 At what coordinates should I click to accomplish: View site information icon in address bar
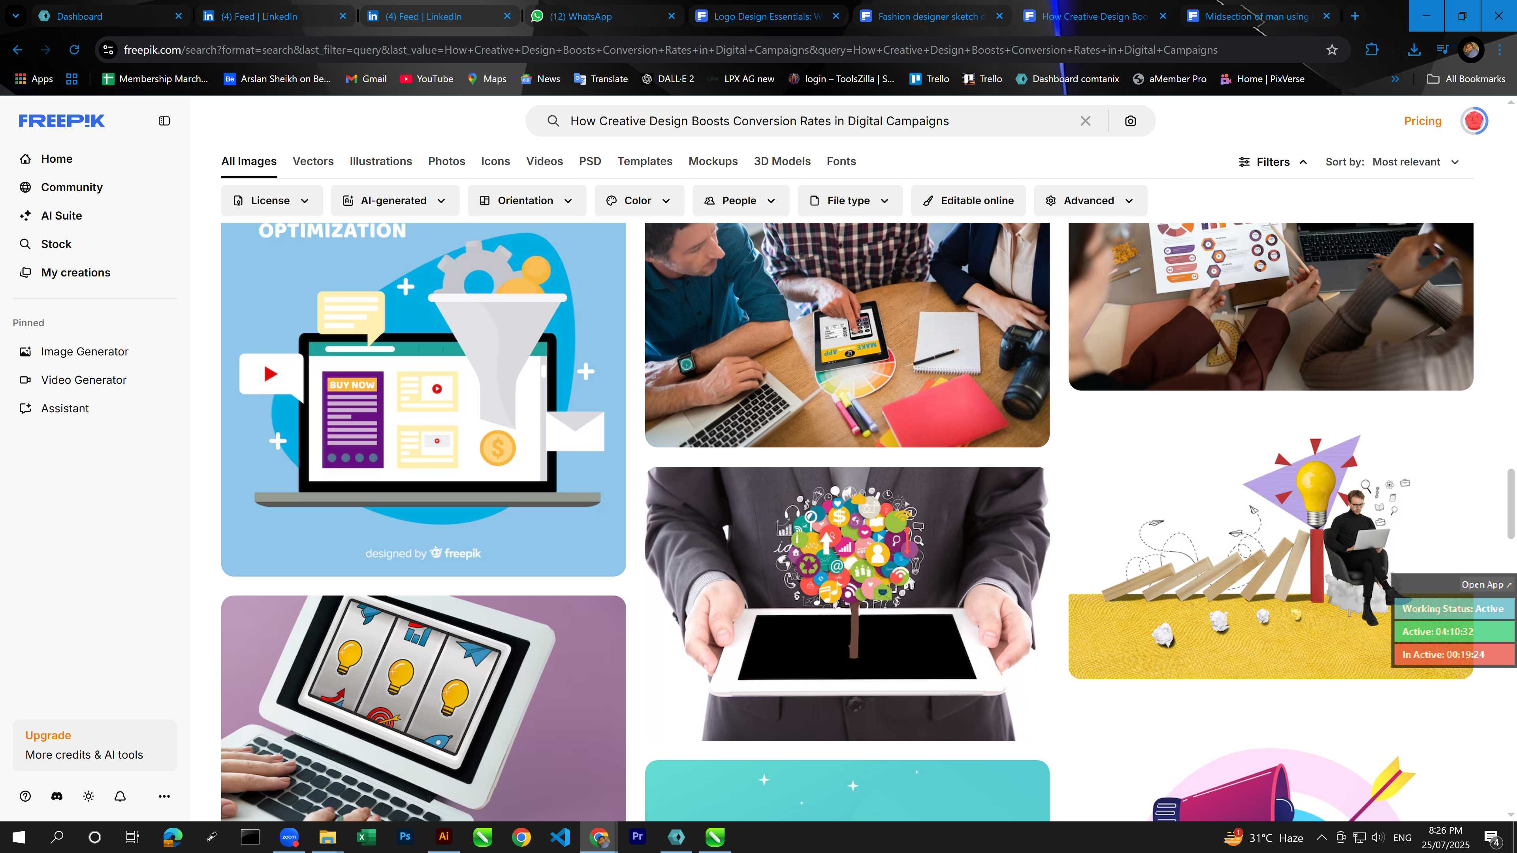point(108,50)
